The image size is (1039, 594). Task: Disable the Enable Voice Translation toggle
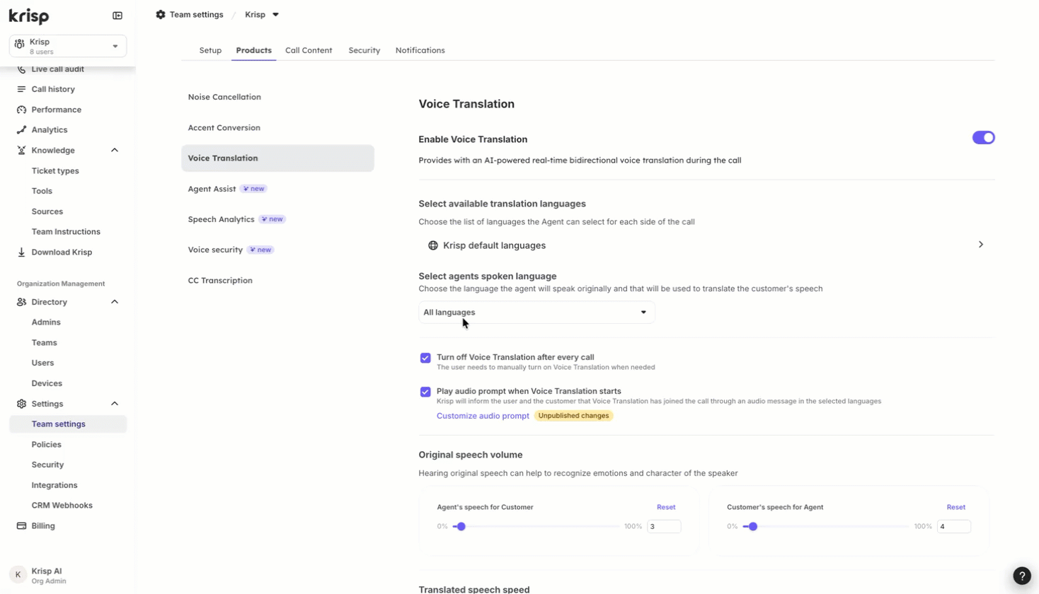tap(983, 138)
